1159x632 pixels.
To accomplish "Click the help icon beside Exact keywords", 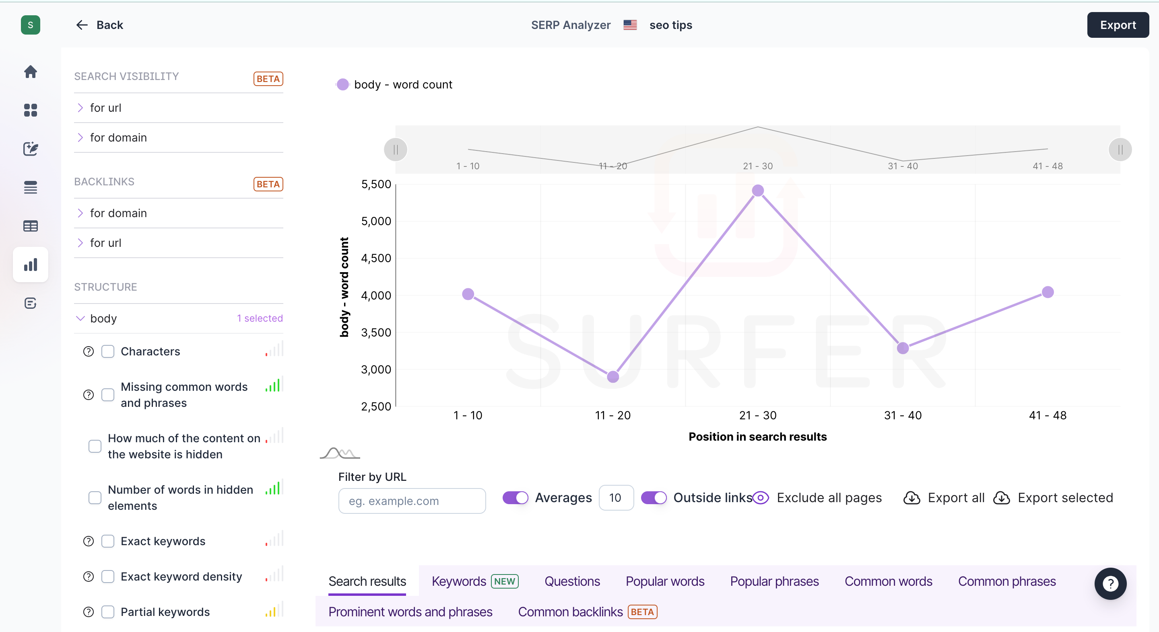I will click(89, 541).
